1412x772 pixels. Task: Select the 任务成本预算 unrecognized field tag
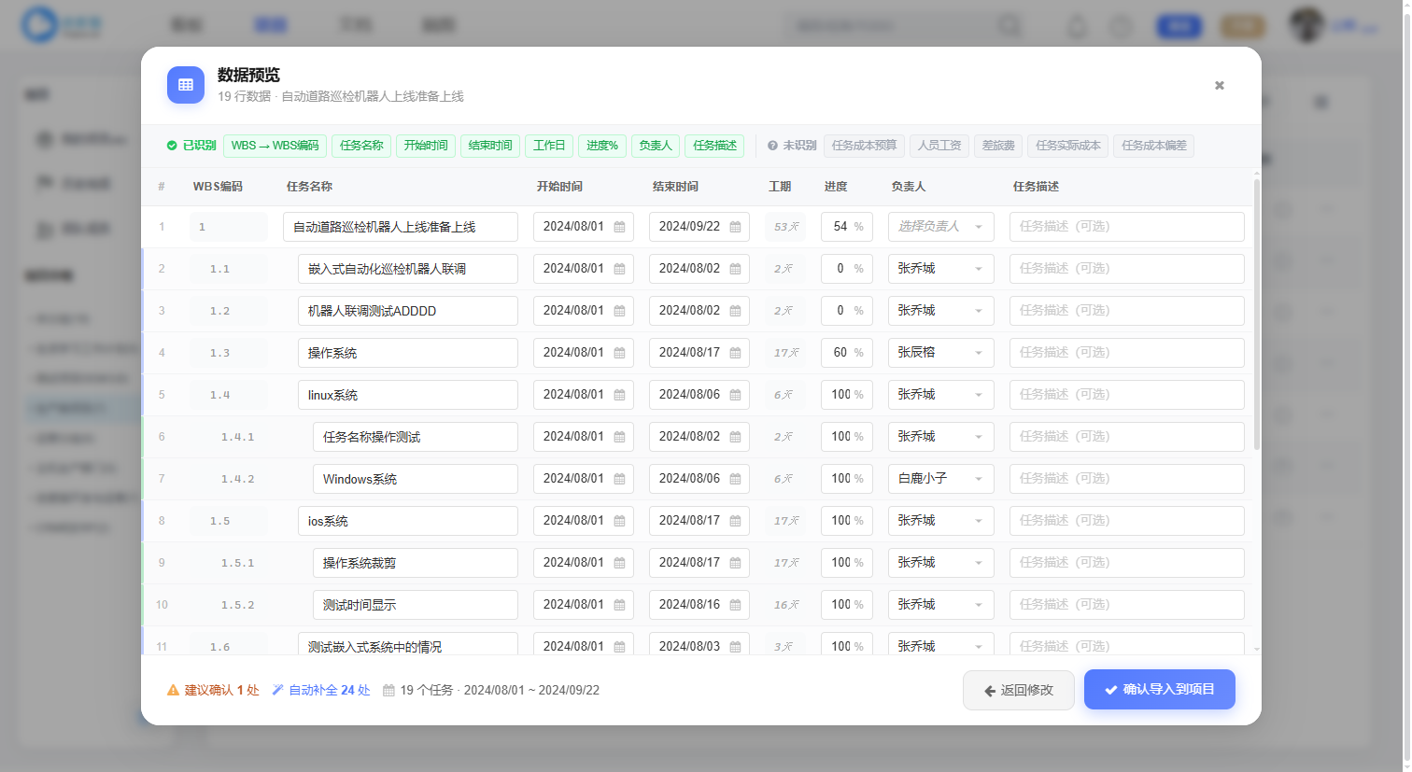[x=864, y=146]
